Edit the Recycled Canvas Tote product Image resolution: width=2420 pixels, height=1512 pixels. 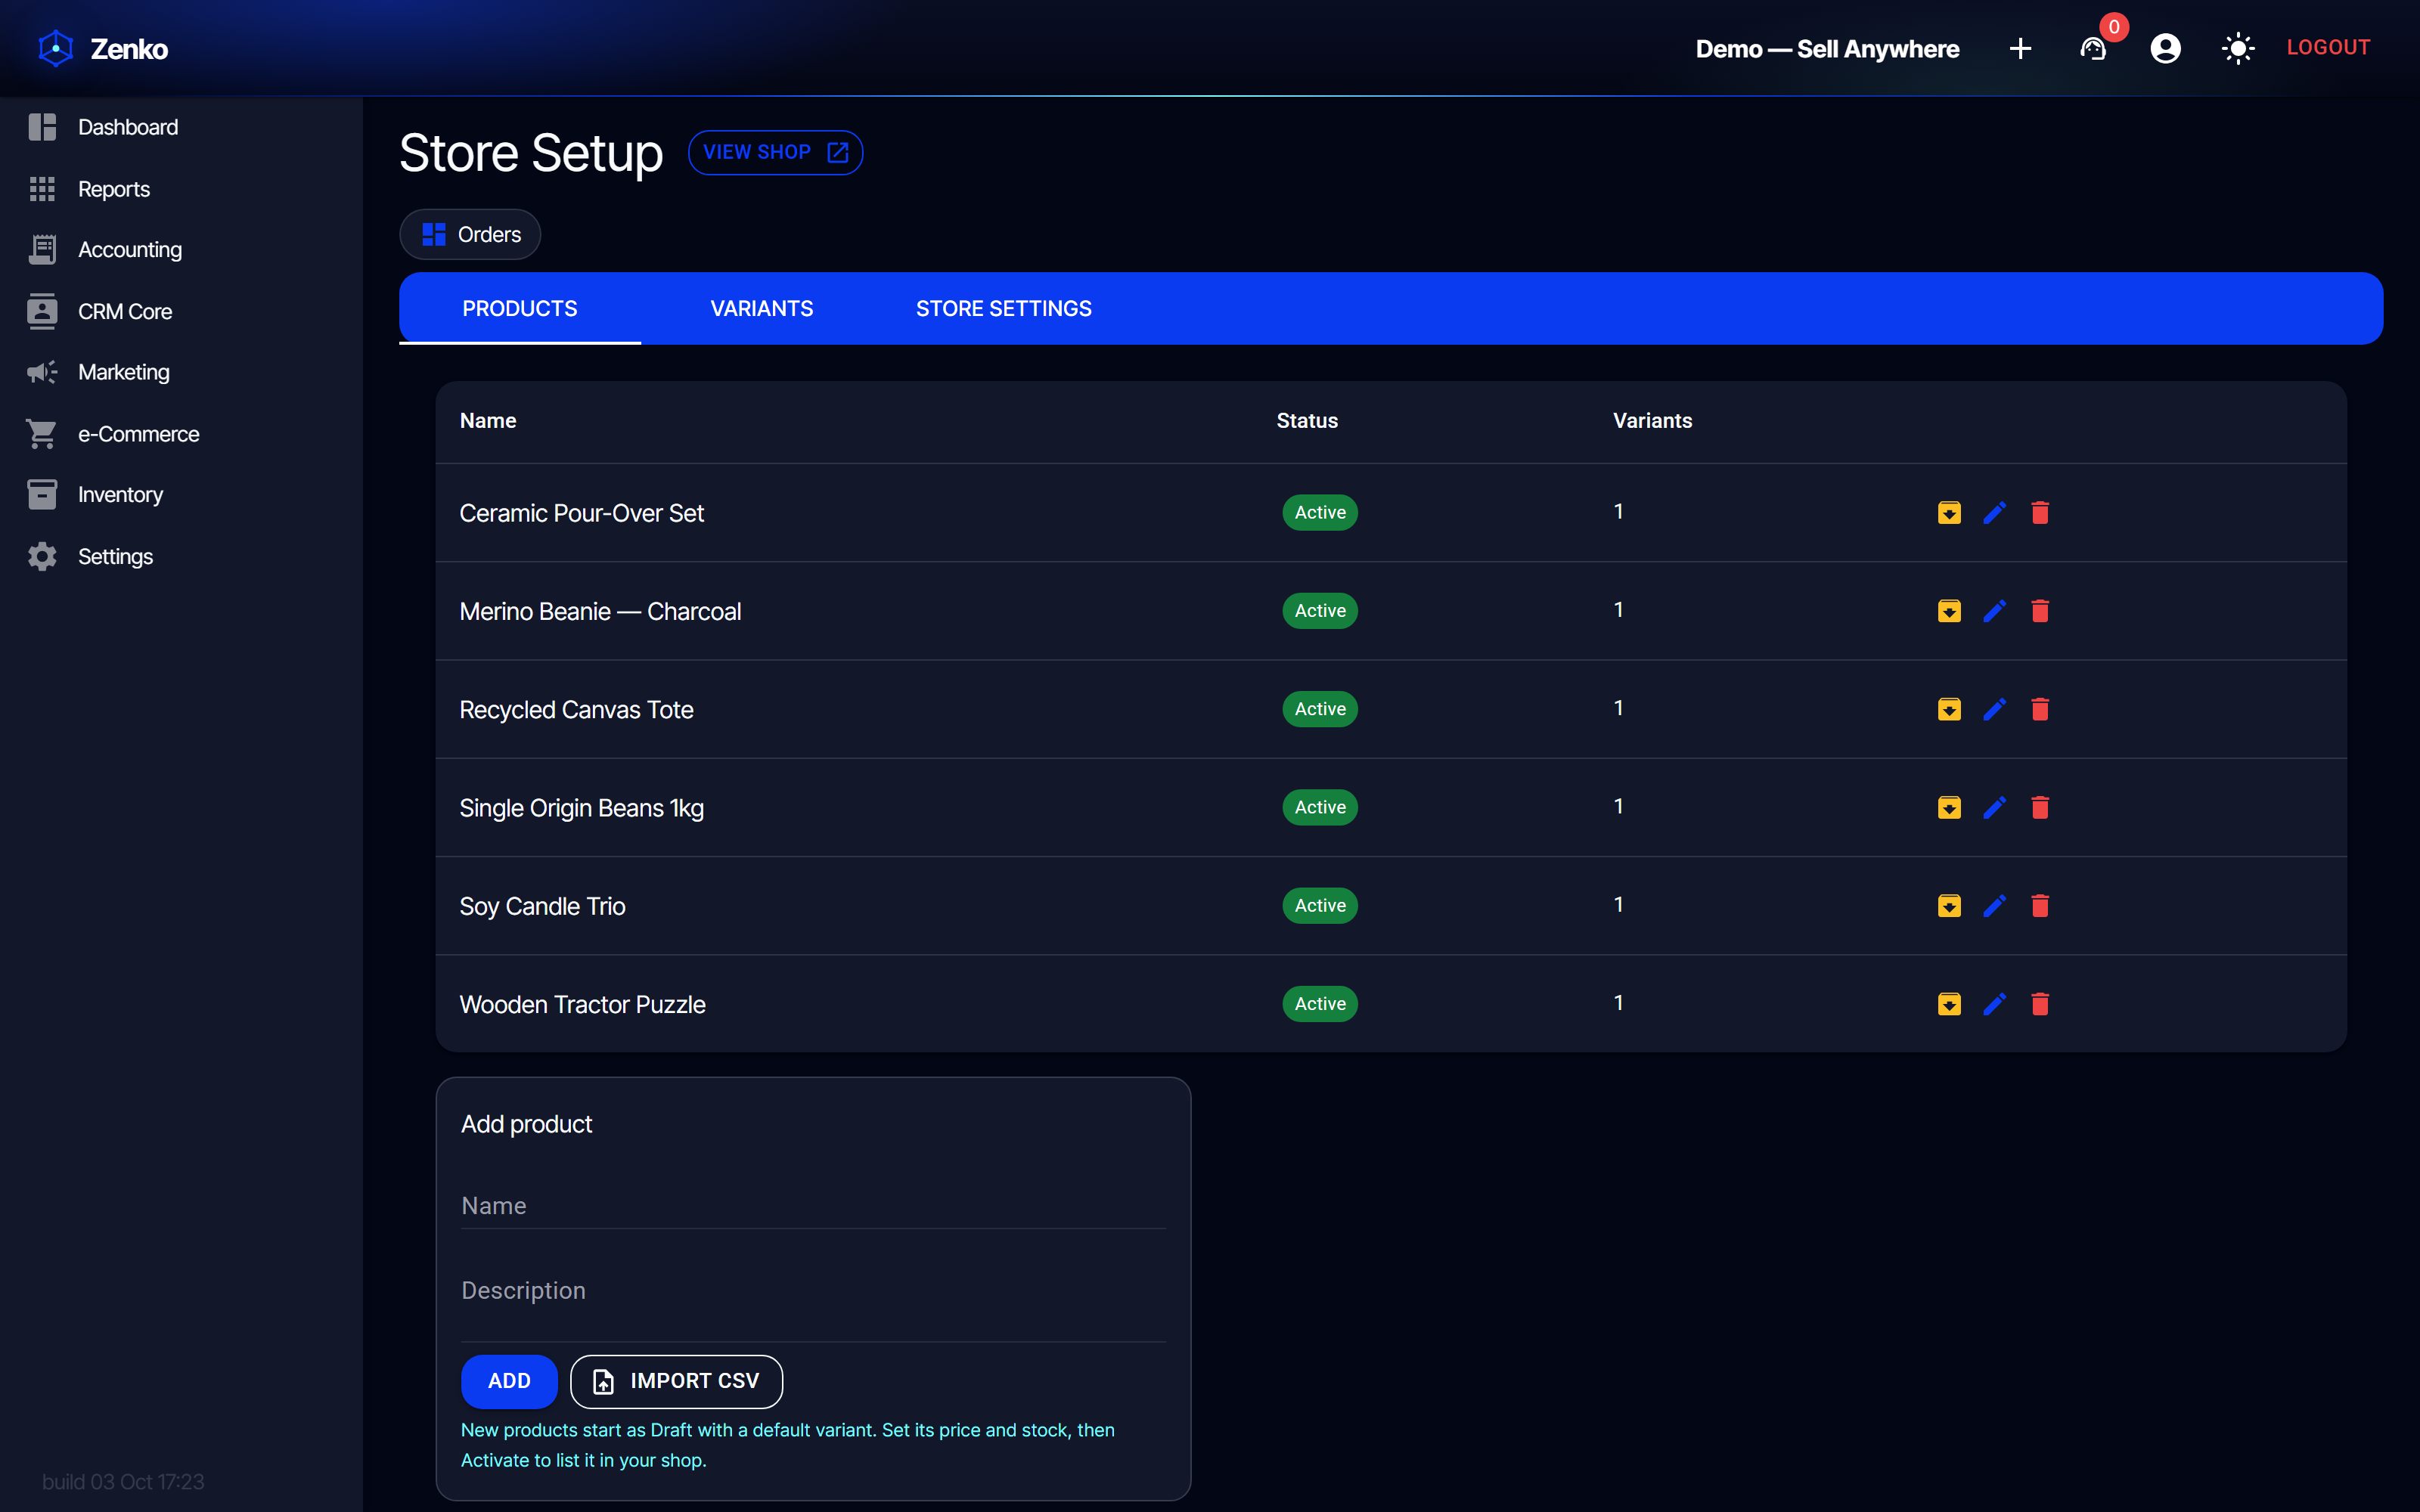tap(1995, 709)
